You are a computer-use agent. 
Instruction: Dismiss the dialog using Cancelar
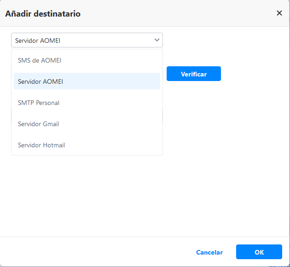(209, 252)
